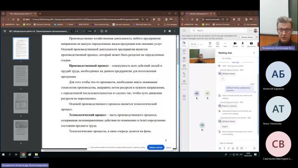Open the extensions puzzle icon in the PDF browser

pos(159,20)
